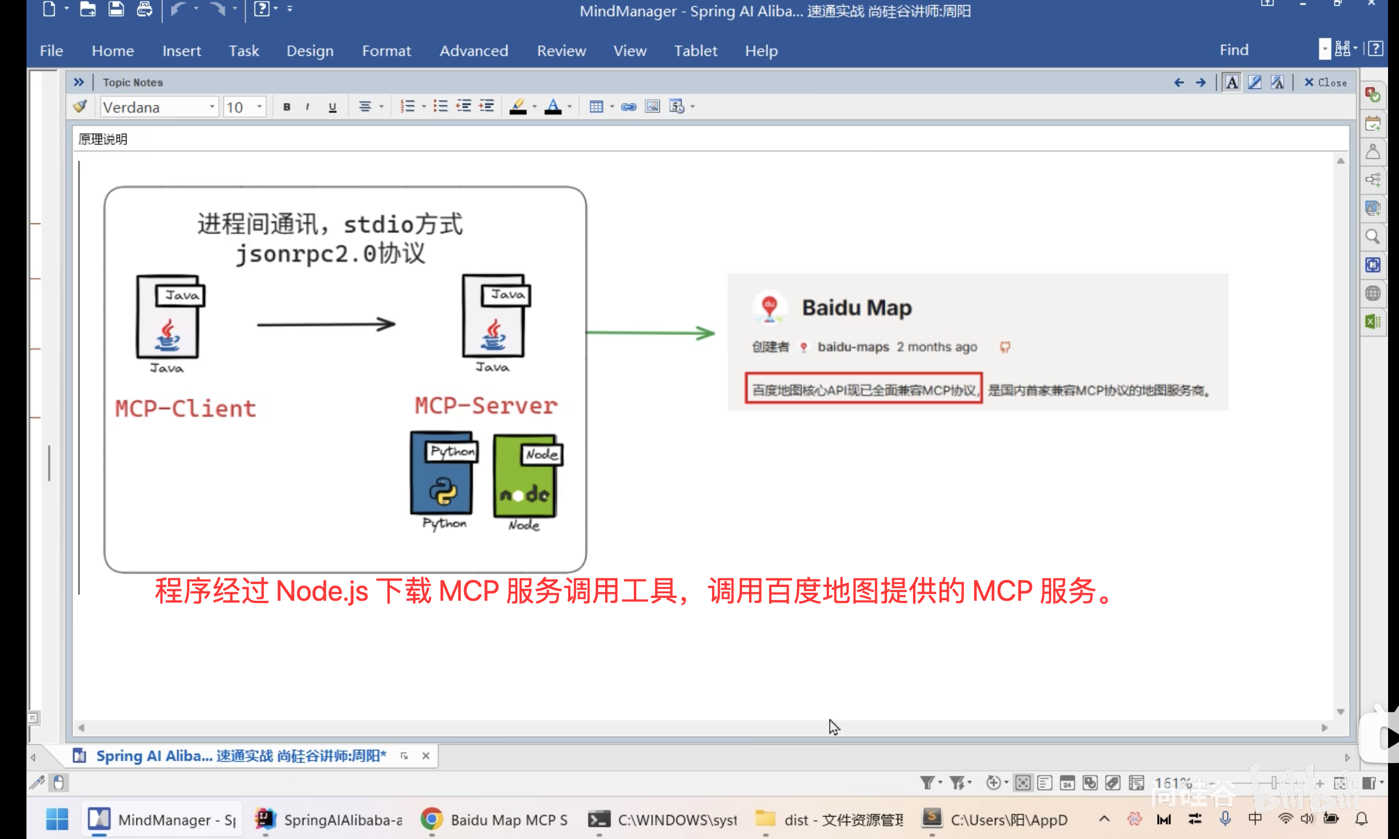Expand the highlight color dropdown arrow
The image size is (1399, 839).
click(x=533, y=106)
